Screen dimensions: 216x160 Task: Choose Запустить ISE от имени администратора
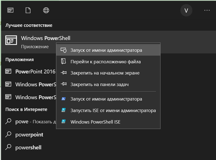point(108,110)
